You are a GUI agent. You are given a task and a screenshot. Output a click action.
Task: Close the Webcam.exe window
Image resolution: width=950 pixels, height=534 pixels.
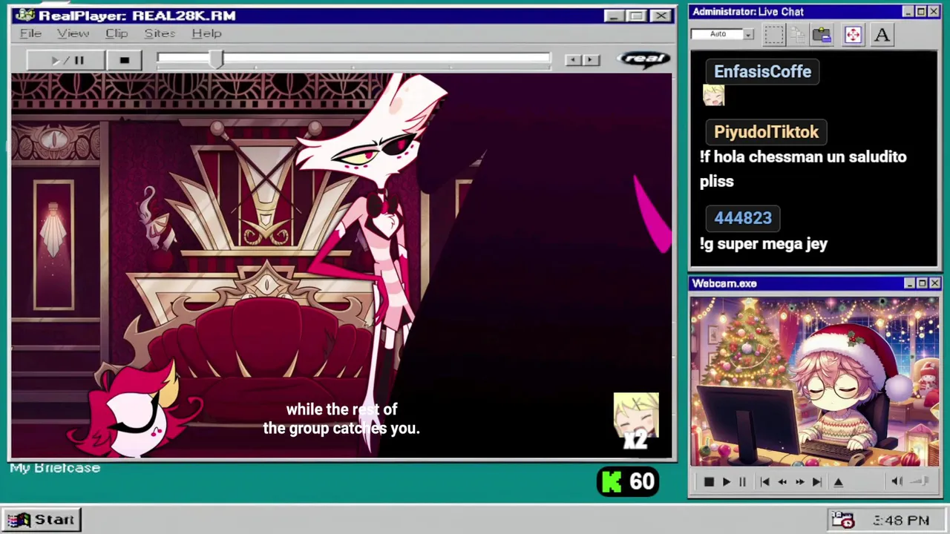tap(934, 283)
